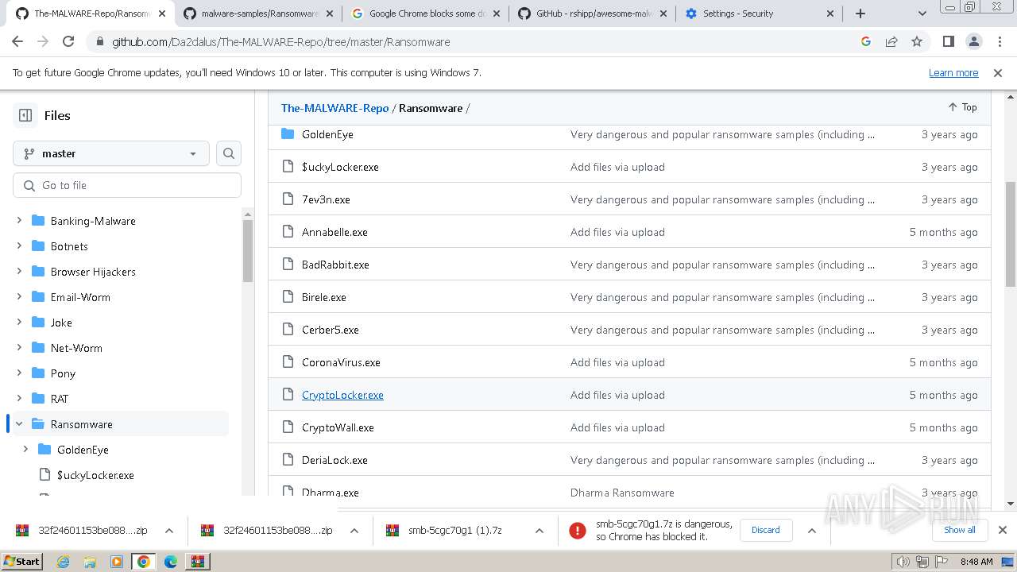
Task: Expand the RAT folder chevron
Action: tap(19, 399)
